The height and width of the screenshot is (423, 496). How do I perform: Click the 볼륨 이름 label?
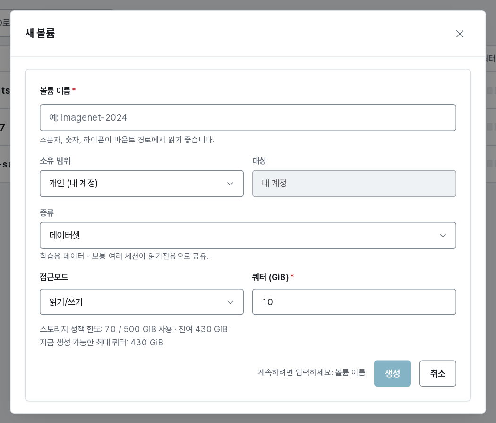(x=55, y=91)
